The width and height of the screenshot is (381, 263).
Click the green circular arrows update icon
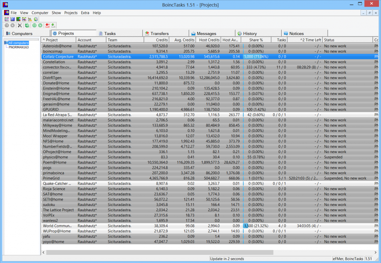27,25
